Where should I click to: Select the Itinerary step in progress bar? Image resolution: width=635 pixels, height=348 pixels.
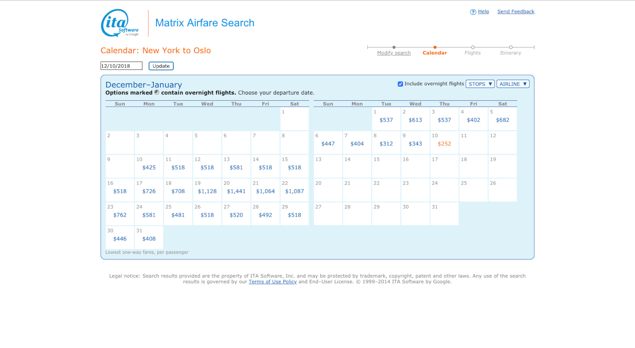(x=510, y=53)
